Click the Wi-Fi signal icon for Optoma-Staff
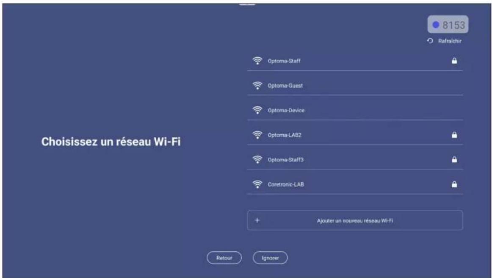 coord(257,61)
